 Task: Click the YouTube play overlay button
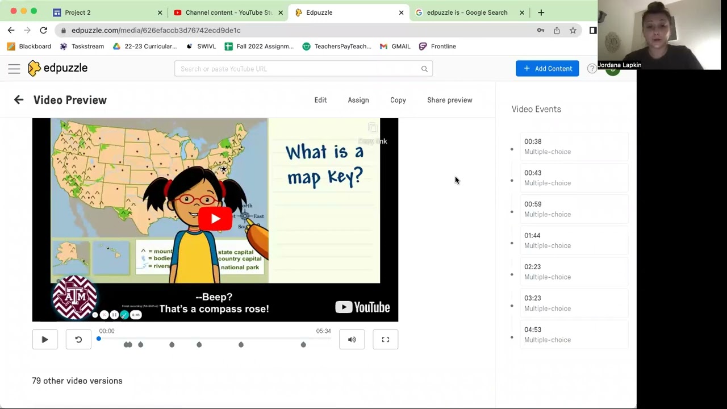point(215,219)
